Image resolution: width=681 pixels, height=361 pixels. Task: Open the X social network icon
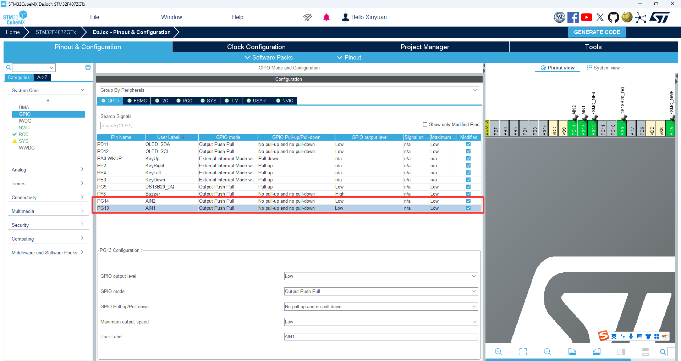(x=600, y=17)
